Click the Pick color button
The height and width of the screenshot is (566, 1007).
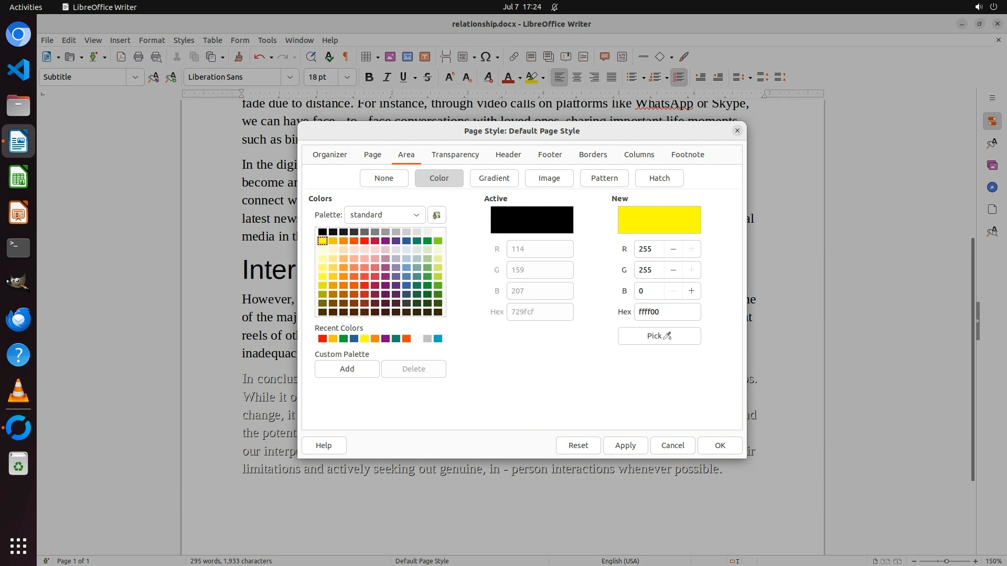(659, 336)
